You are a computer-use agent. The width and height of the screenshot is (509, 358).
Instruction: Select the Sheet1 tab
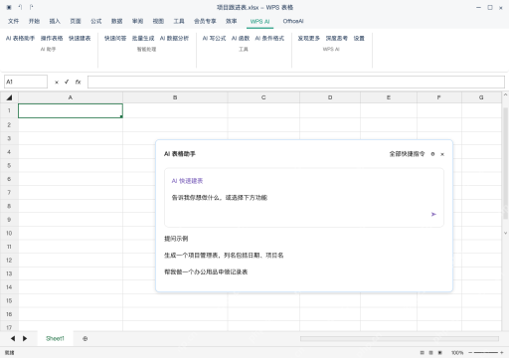[x=55, y=338]
